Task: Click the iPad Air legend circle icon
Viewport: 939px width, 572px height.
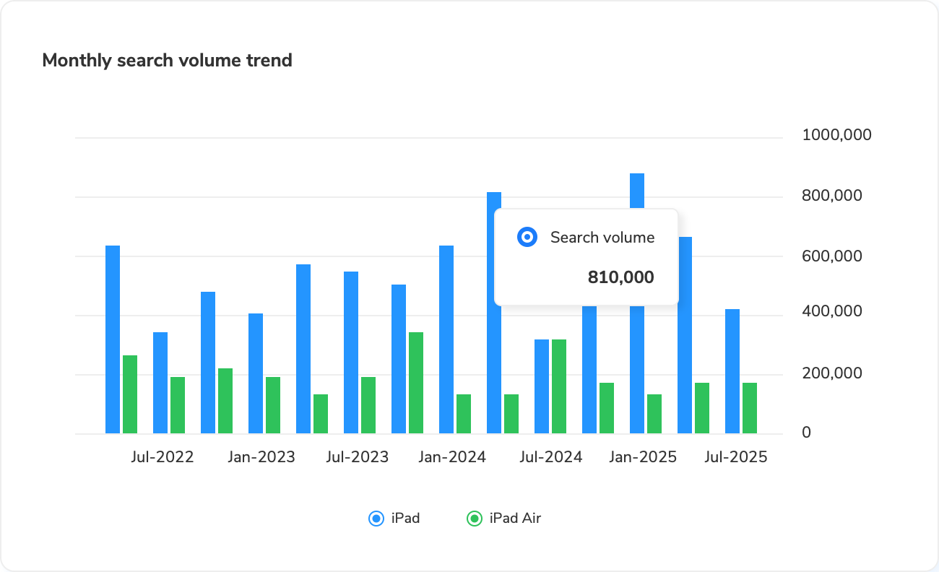Action: [475, 518]
